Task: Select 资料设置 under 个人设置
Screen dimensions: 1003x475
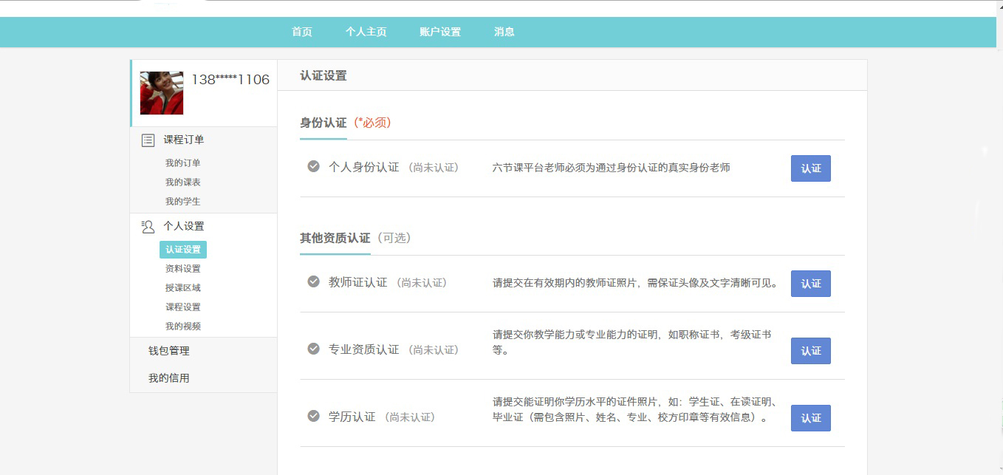Action: pyautogui.click(x=182, y=269)
